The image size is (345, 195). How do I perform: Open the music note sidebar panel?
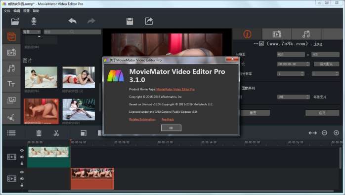[x=11, y=68]
